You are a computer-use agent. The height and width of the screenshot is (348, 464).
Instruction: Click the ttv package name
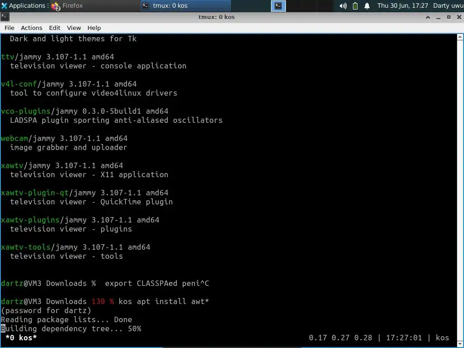pos(7,57)
